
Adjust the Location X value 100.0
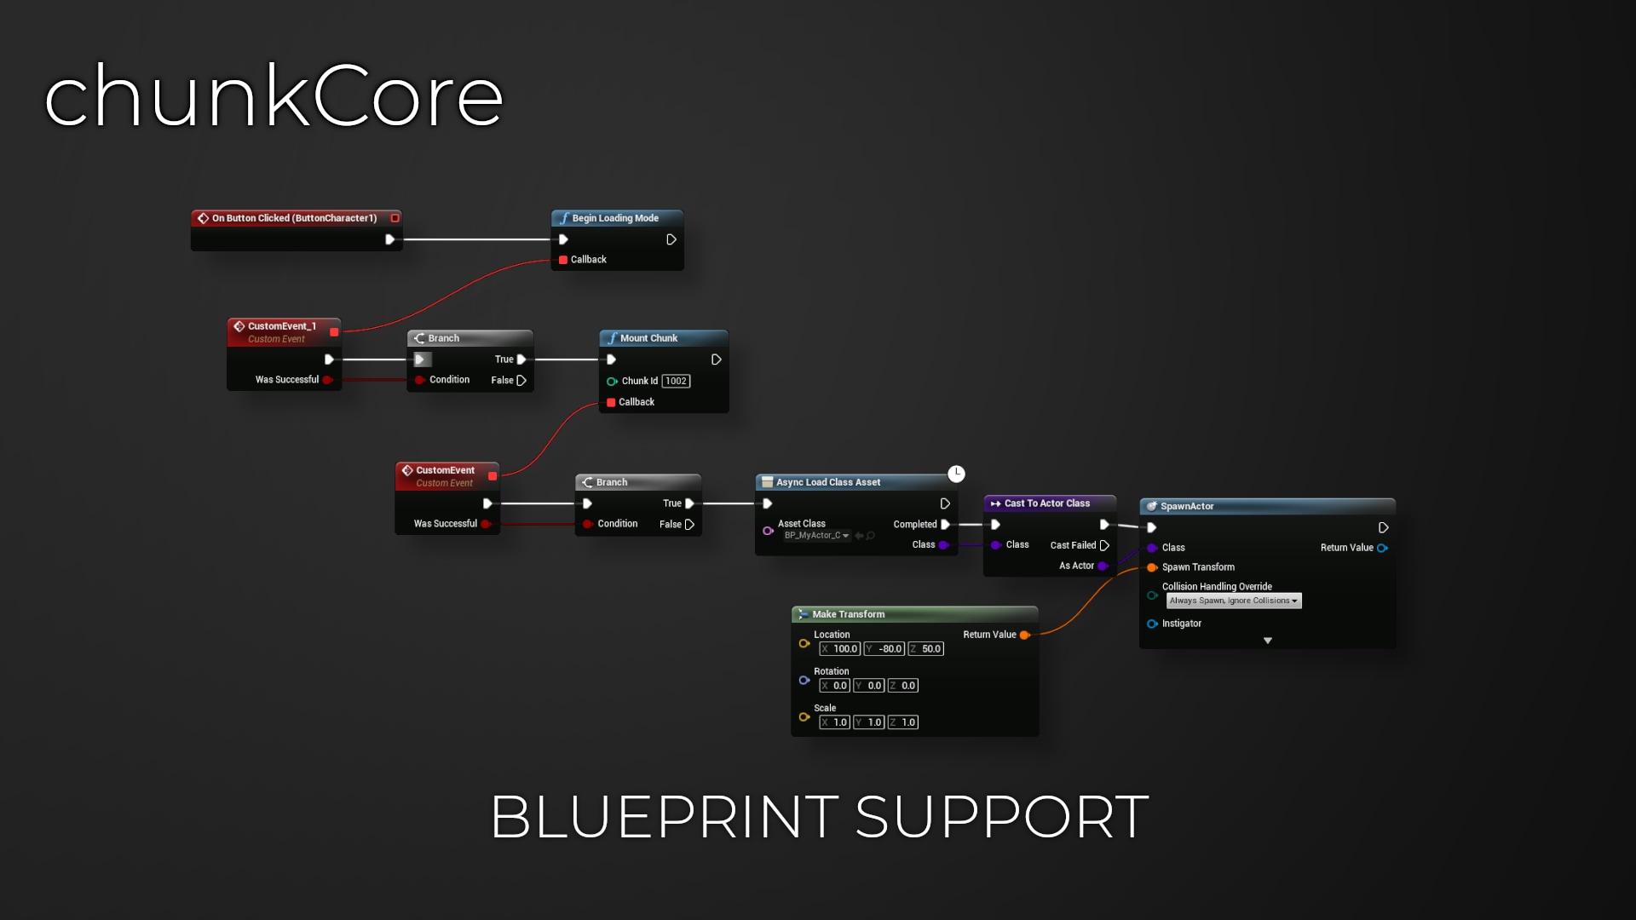tap(839, 648)
